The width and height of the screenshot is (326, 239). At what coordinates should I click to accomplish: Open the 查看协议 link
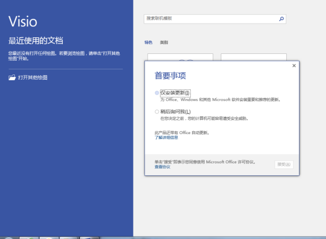162,167
